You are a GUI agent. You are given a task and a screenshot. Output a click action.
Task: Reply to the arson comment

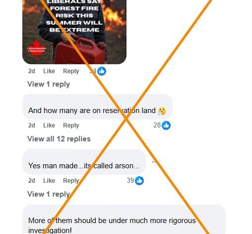pos(71,181)
